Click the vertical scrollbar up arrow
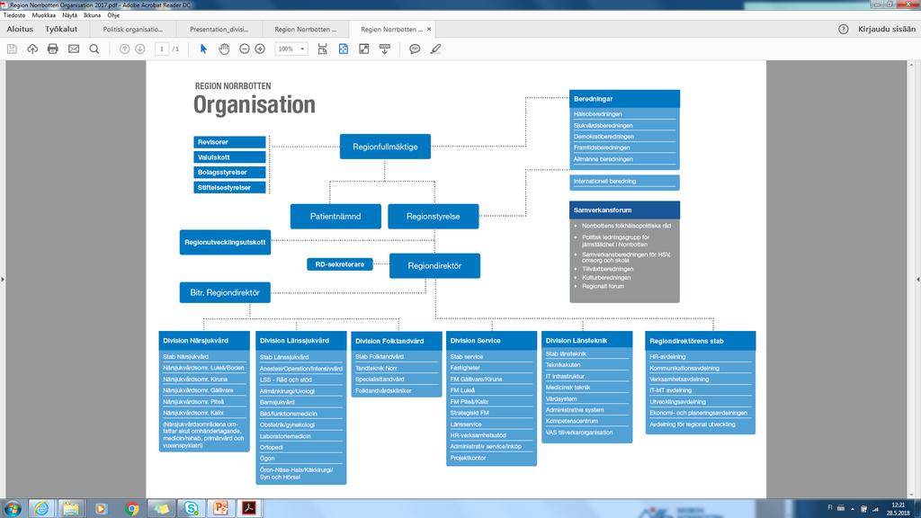 [911, 64]
